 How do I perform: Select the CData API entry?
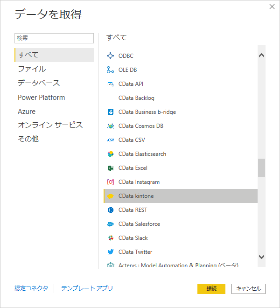(x=181, y=84)
